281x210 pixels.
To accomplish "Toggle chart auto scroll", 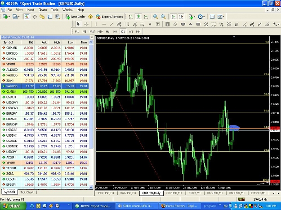I will tap(173, 17).
